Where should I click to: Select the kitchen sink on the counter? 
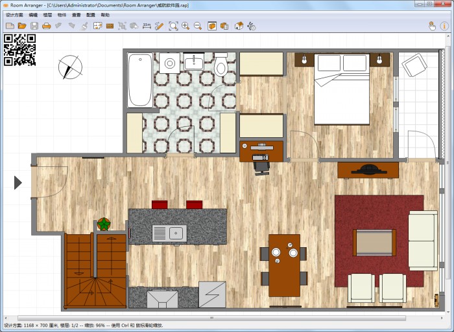coord(169,233)
